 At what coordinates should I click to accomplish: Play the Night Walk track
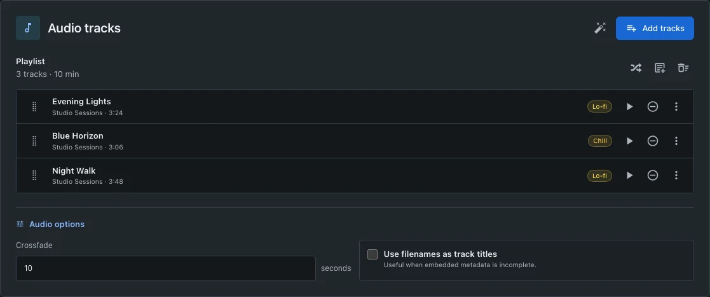[x=629, y=176]
